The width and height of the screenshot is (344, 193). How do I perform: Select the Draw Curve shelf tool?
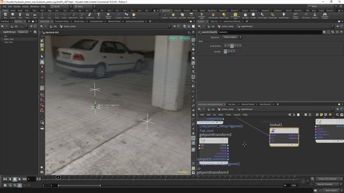pos(73,16)
